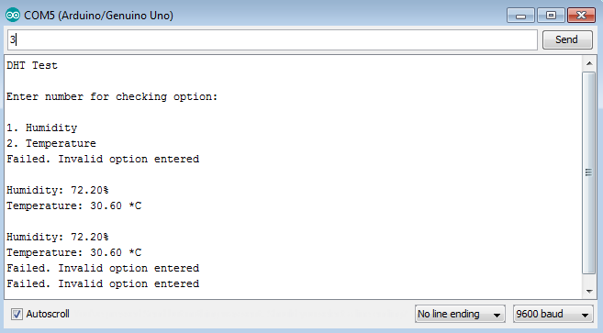Viewport: 603px width, 333px height.
Task: Close the COM5 serial monitor window
Action: [581, 16]
